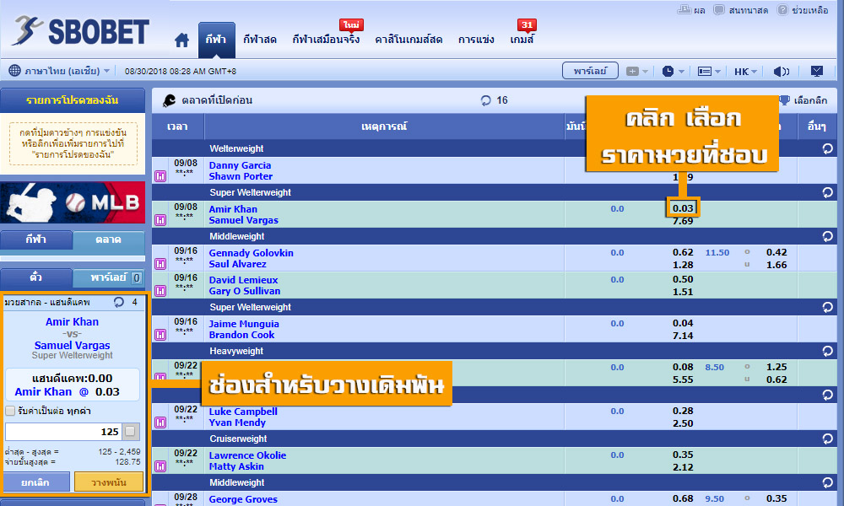The width and height of the screenshot is (844, 506).
Task: Switch sidebar to กีฬา tab
Action: coord(36,240)
